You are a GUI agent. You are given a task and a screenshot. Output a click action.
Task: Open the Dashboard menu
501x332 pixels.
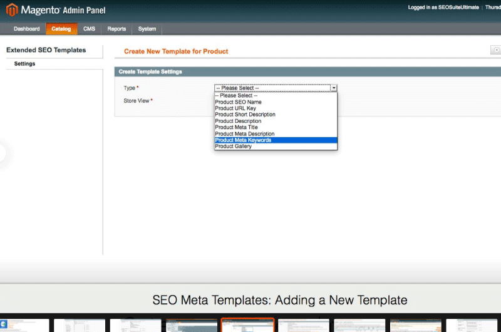pos(26,29)
